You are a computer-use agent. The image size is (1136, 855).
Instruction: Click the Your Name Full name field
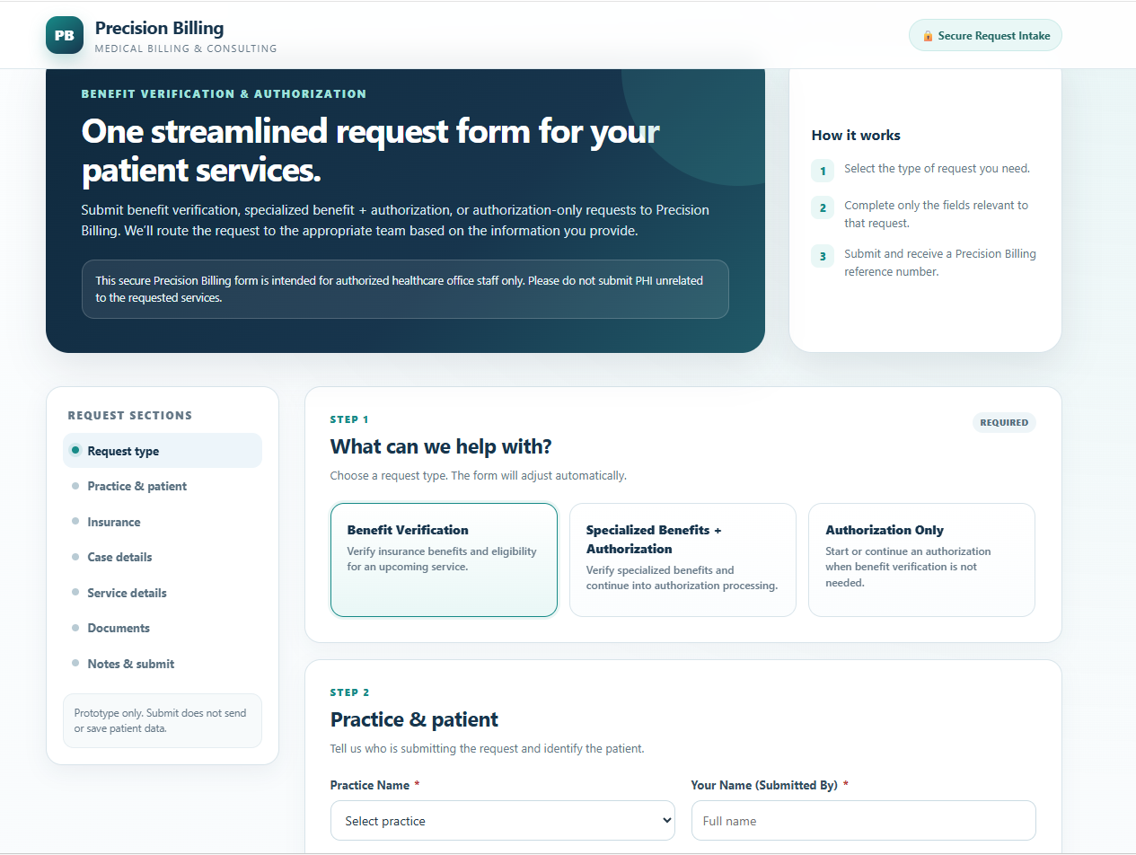863,821
